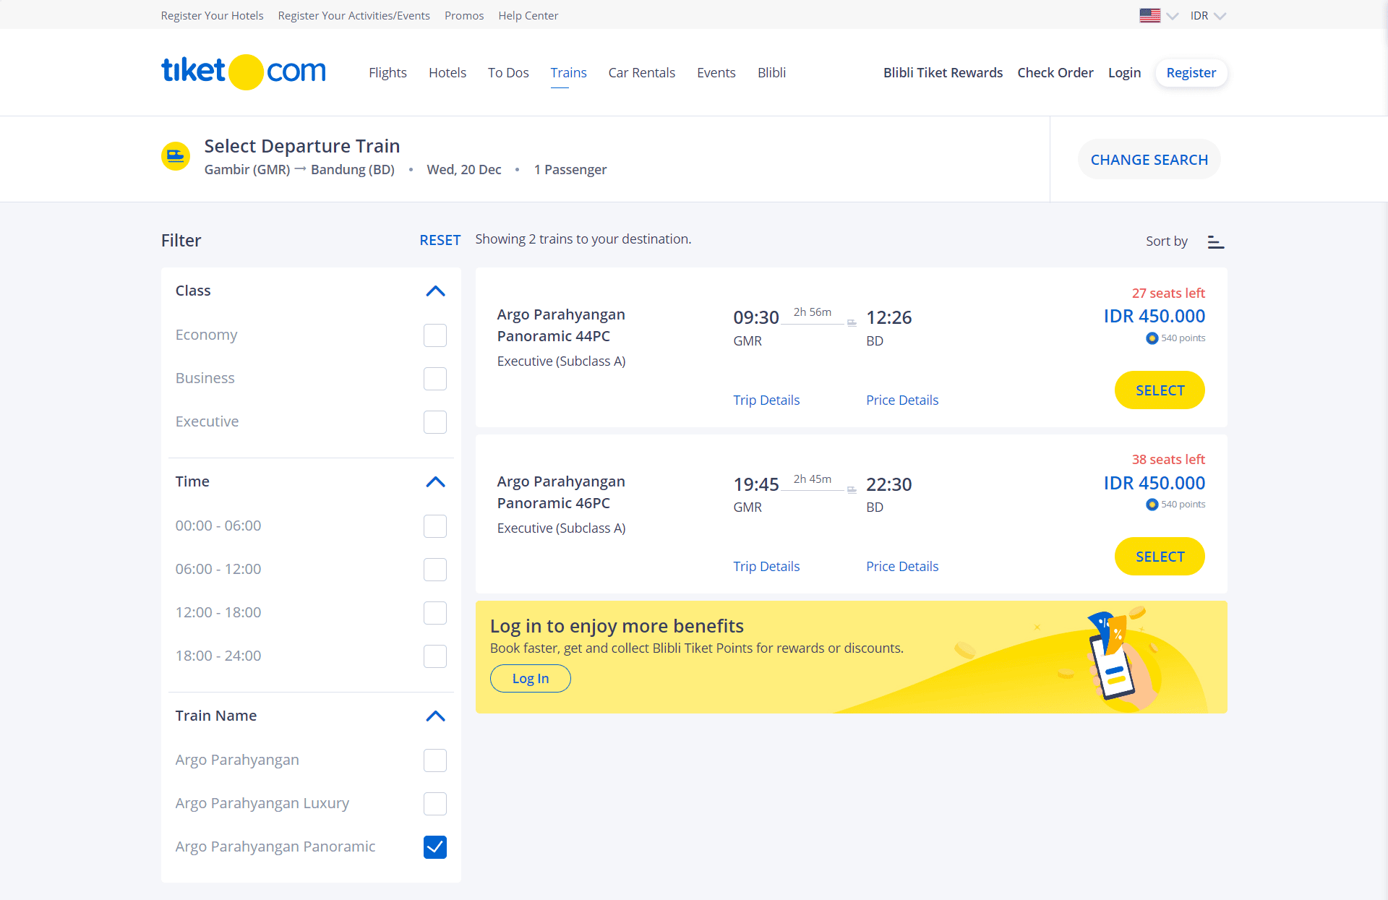Image resolution: width=1388 pixels, height=900 pixels.
Task: Tick the Economy class checkbox
Action: [434, 335]
